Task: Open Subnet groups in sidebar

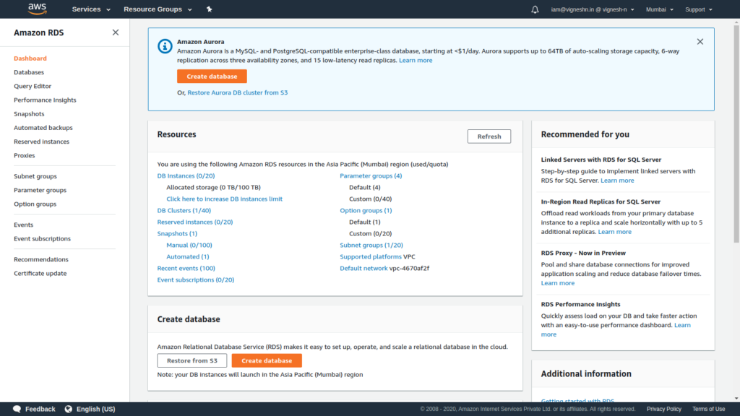Action: click(35, 176)
